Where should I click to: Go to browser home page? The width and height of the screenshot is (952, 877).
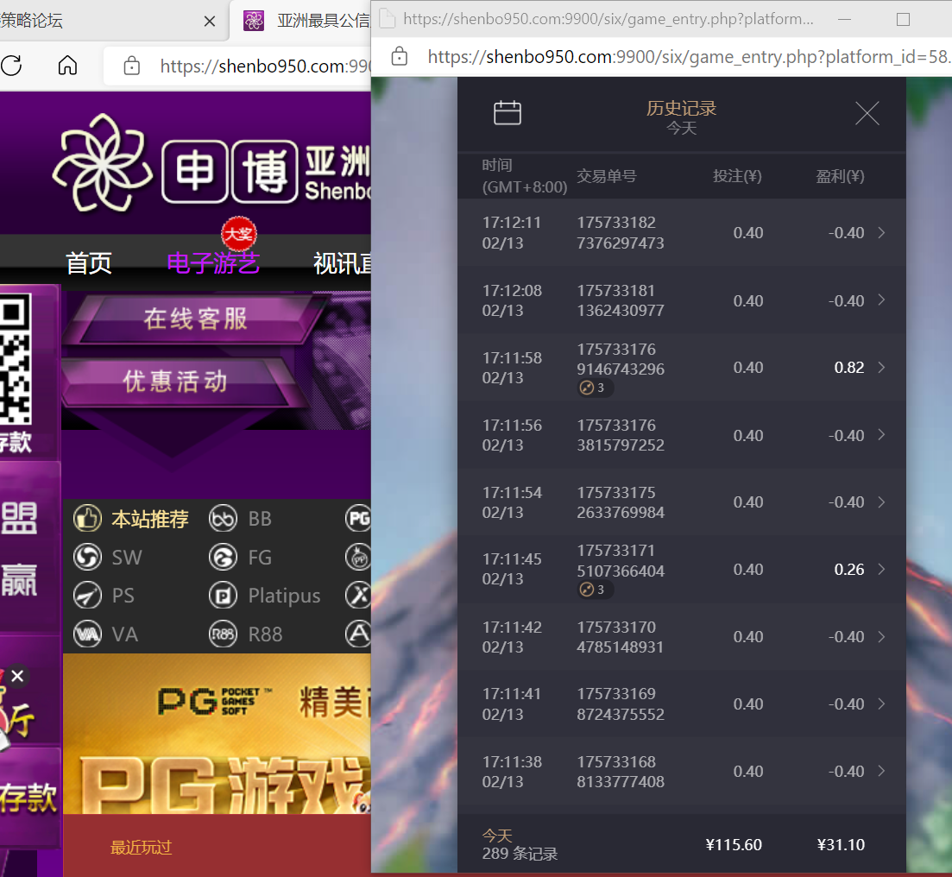[x=67, y=65]
